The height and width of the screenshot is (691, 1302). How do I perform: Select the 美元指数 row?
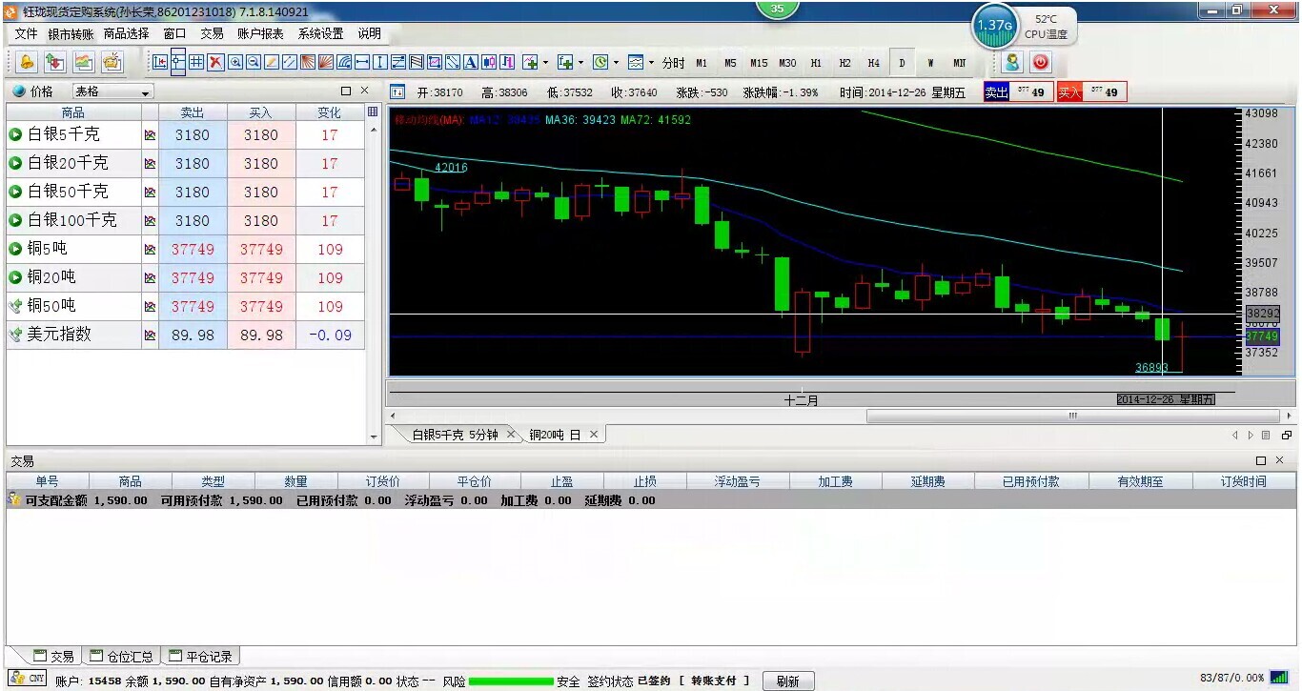[x=186, y=335]
